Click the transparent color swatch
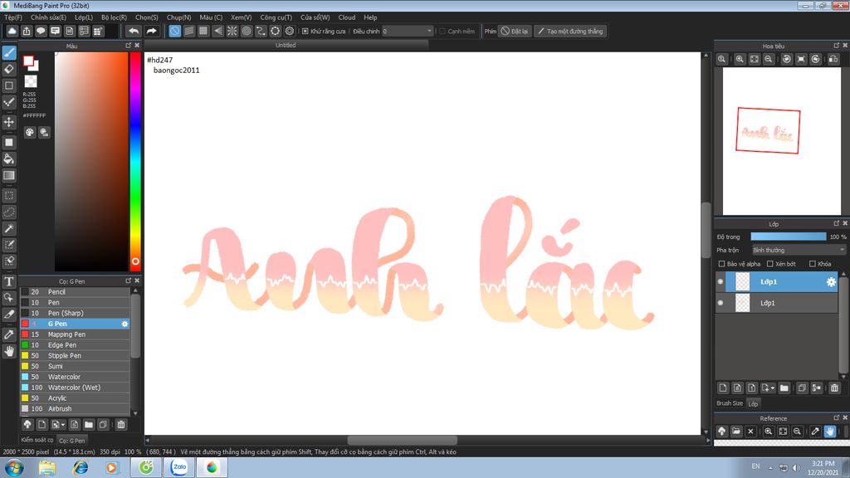The width and height of the screenshot is (850, 478). coord(31,81)
